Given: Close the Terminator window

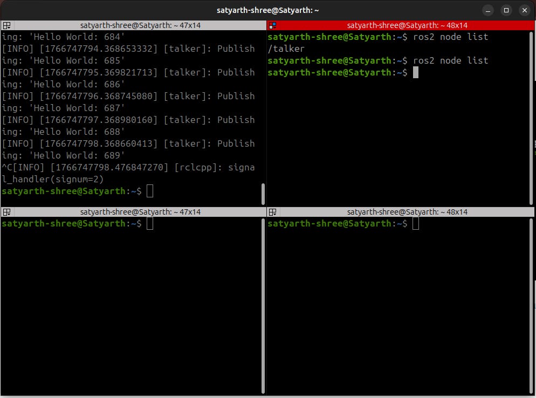Looking at the screenshot, I should coord(525,10).
